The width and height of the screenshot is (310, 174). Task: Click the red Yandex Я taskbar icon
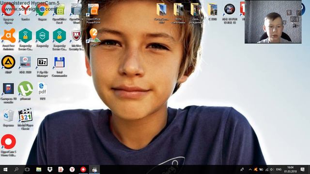61,170
